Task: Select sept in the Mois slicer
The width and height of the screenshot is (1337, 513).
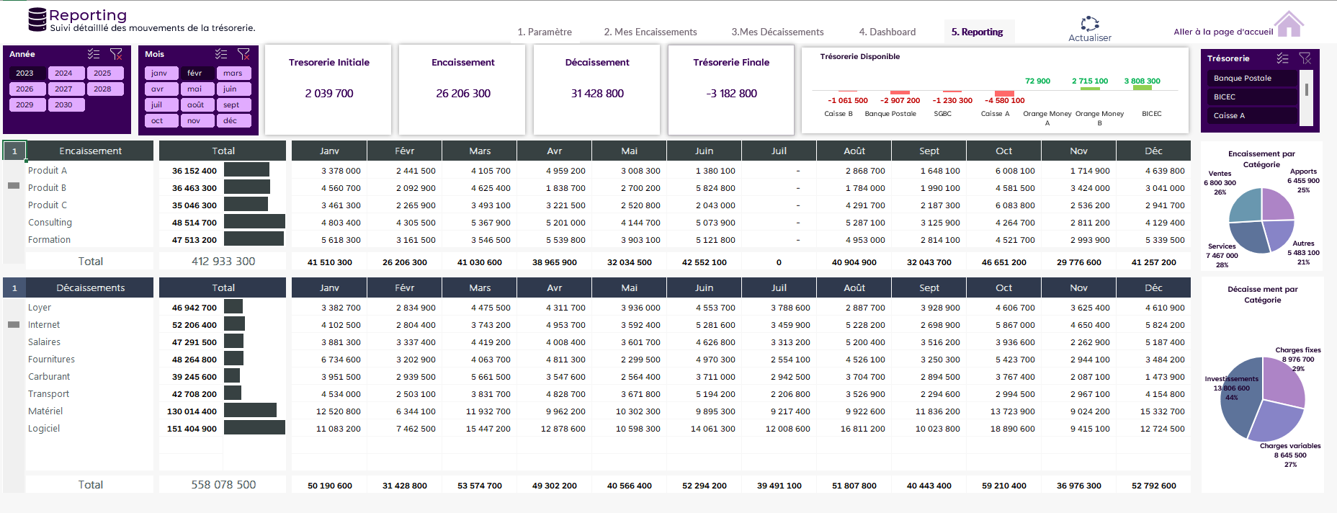Action: (234, 104)
